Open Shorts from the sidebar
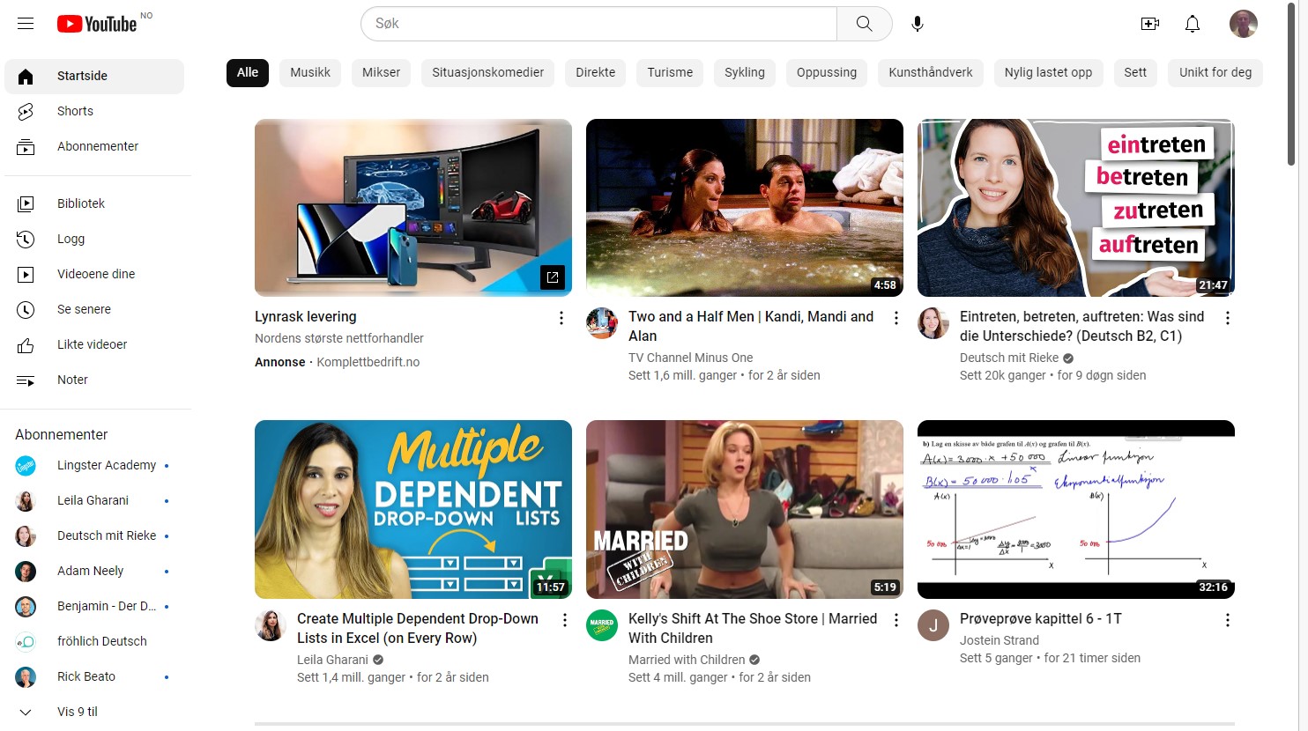The height and width of the screenshot is (731, 1308). [75, 111]
